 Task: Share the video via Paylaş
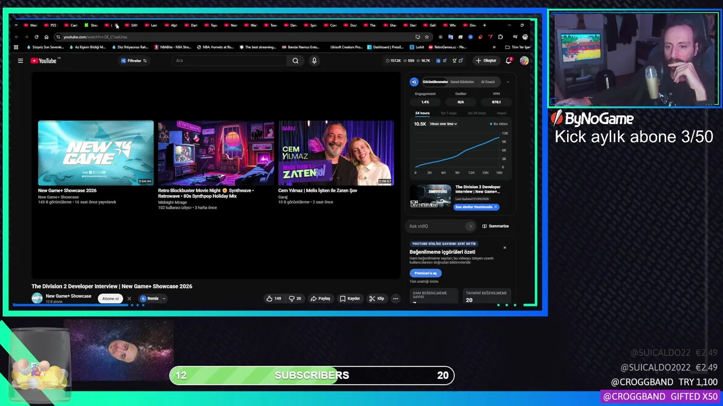pos(320,298)
